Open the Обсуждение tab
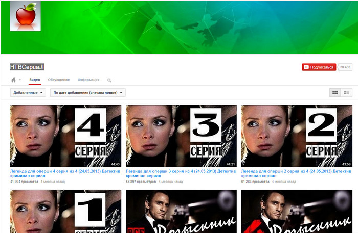Image resolution: width=358 pixels, height=233 pixels. (x=59, y=80)
